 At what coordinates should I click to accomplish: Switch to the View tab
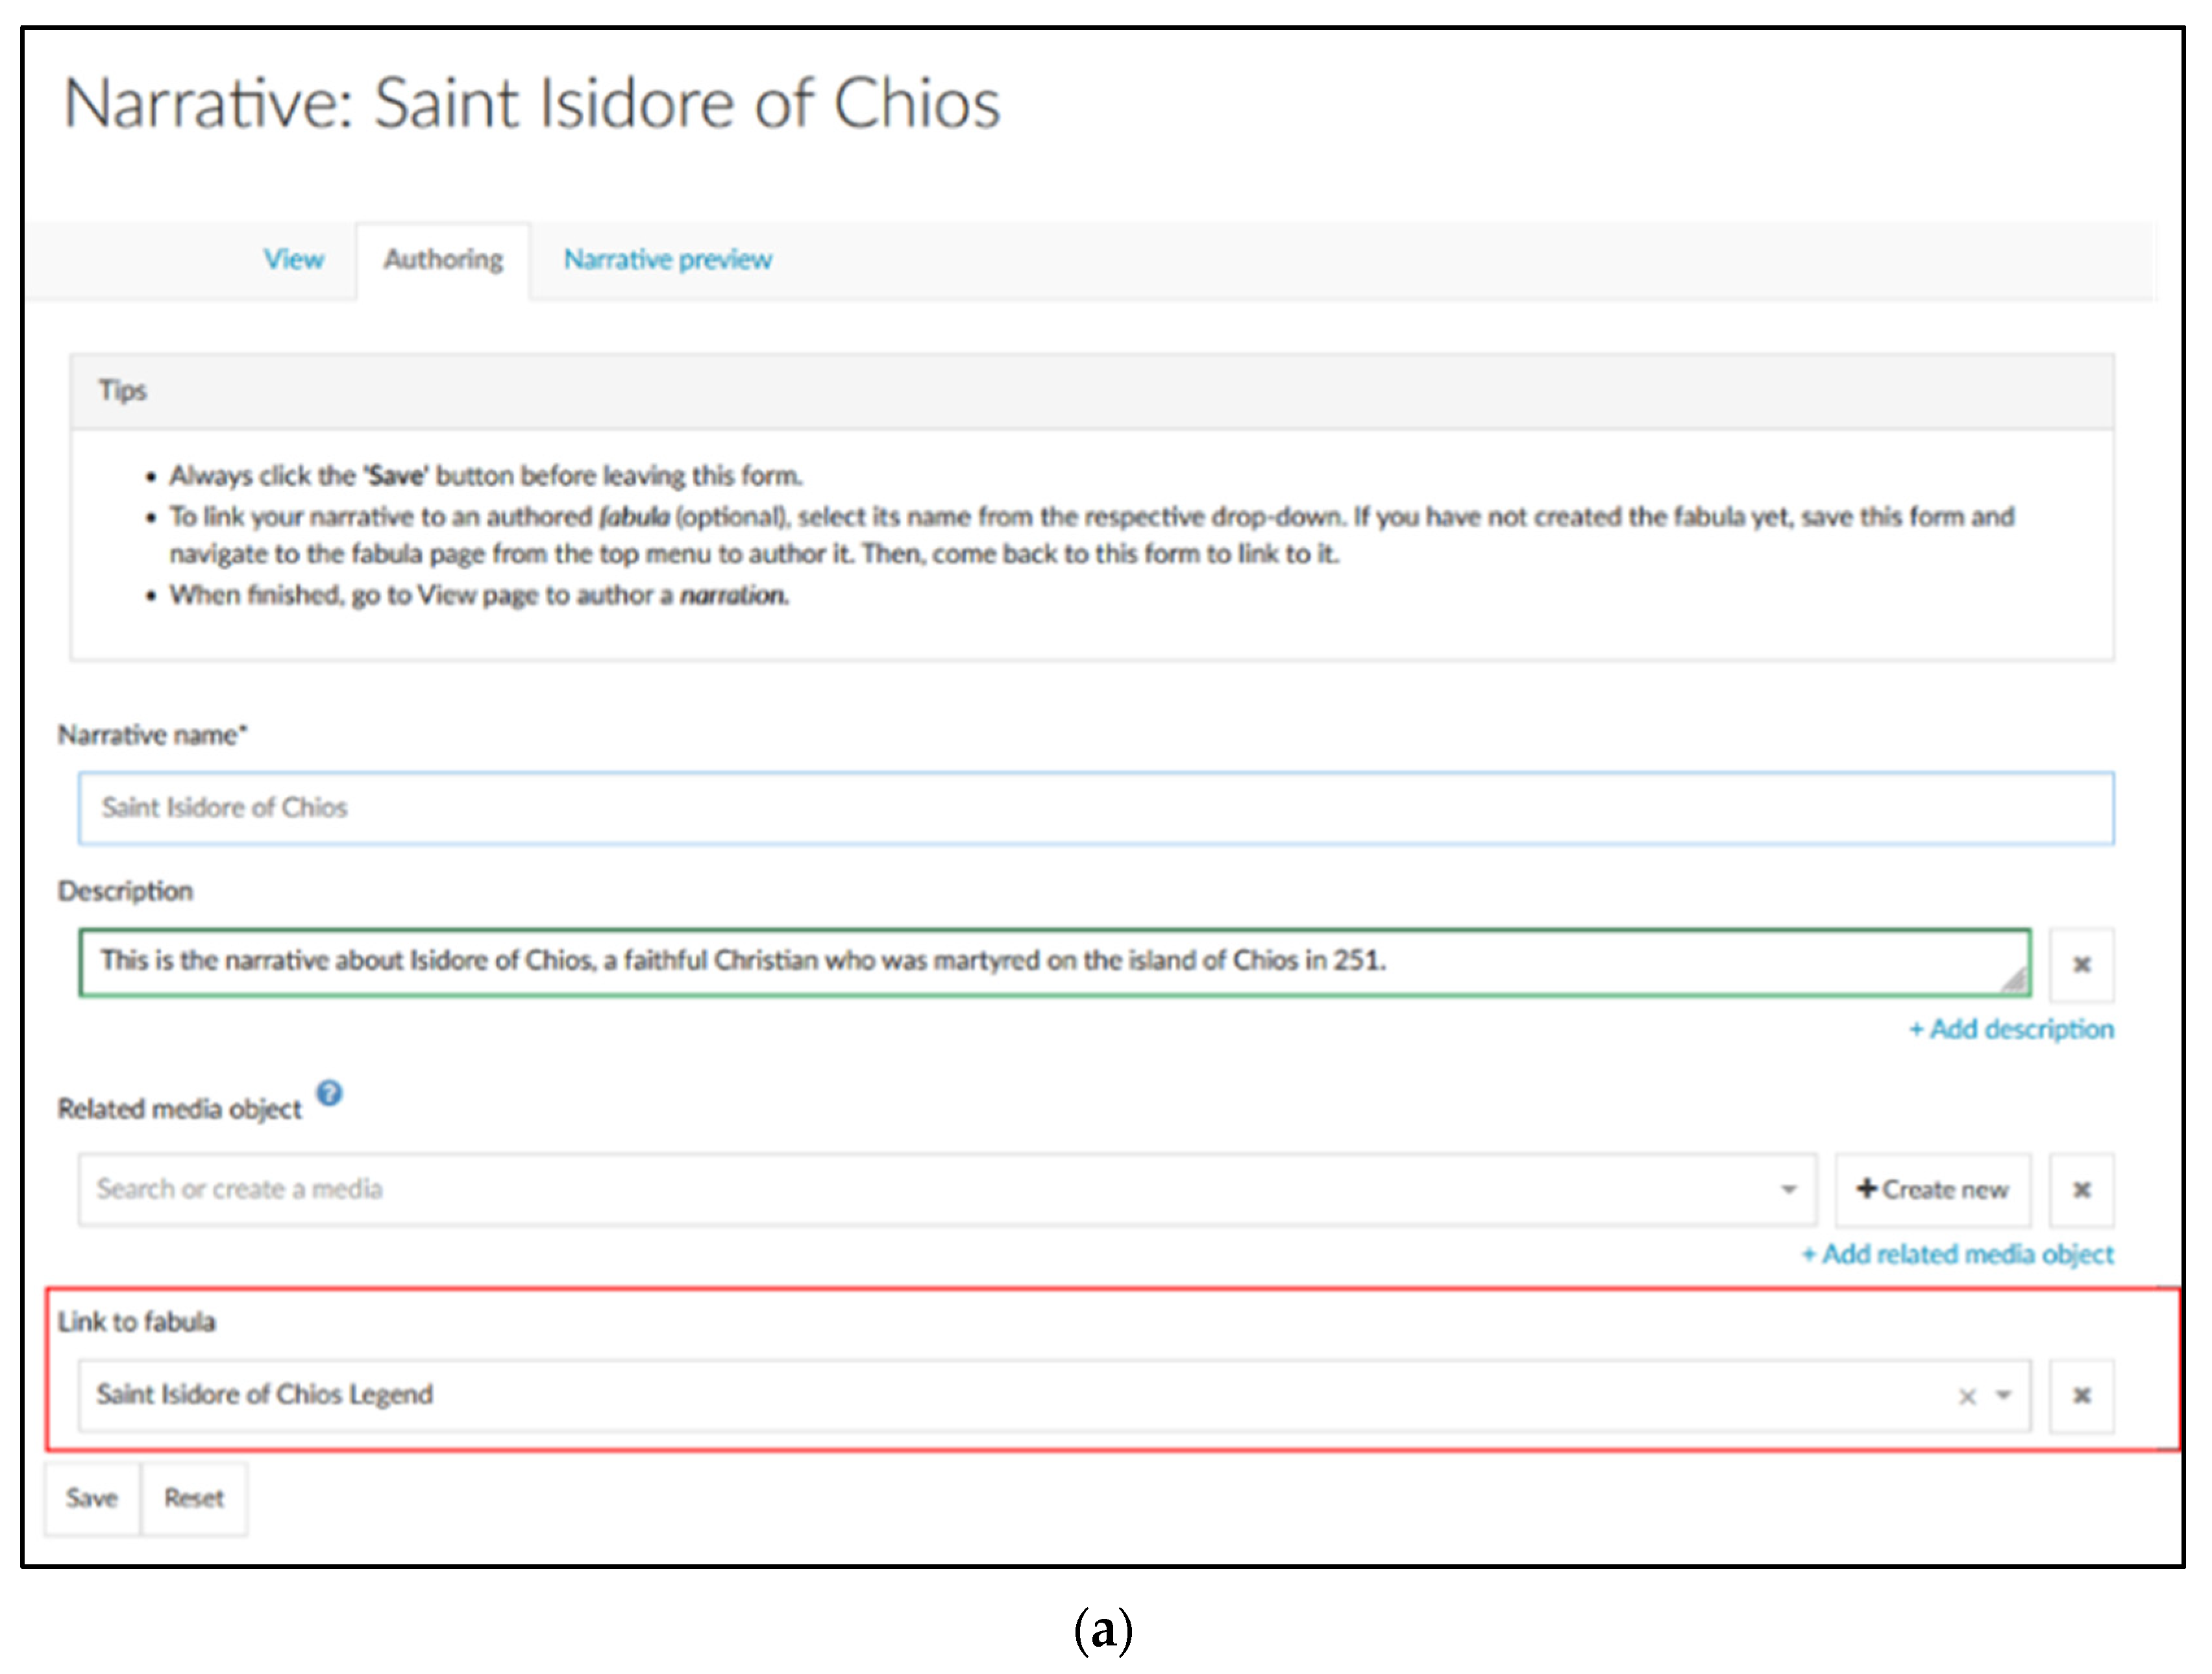point(293,260)
